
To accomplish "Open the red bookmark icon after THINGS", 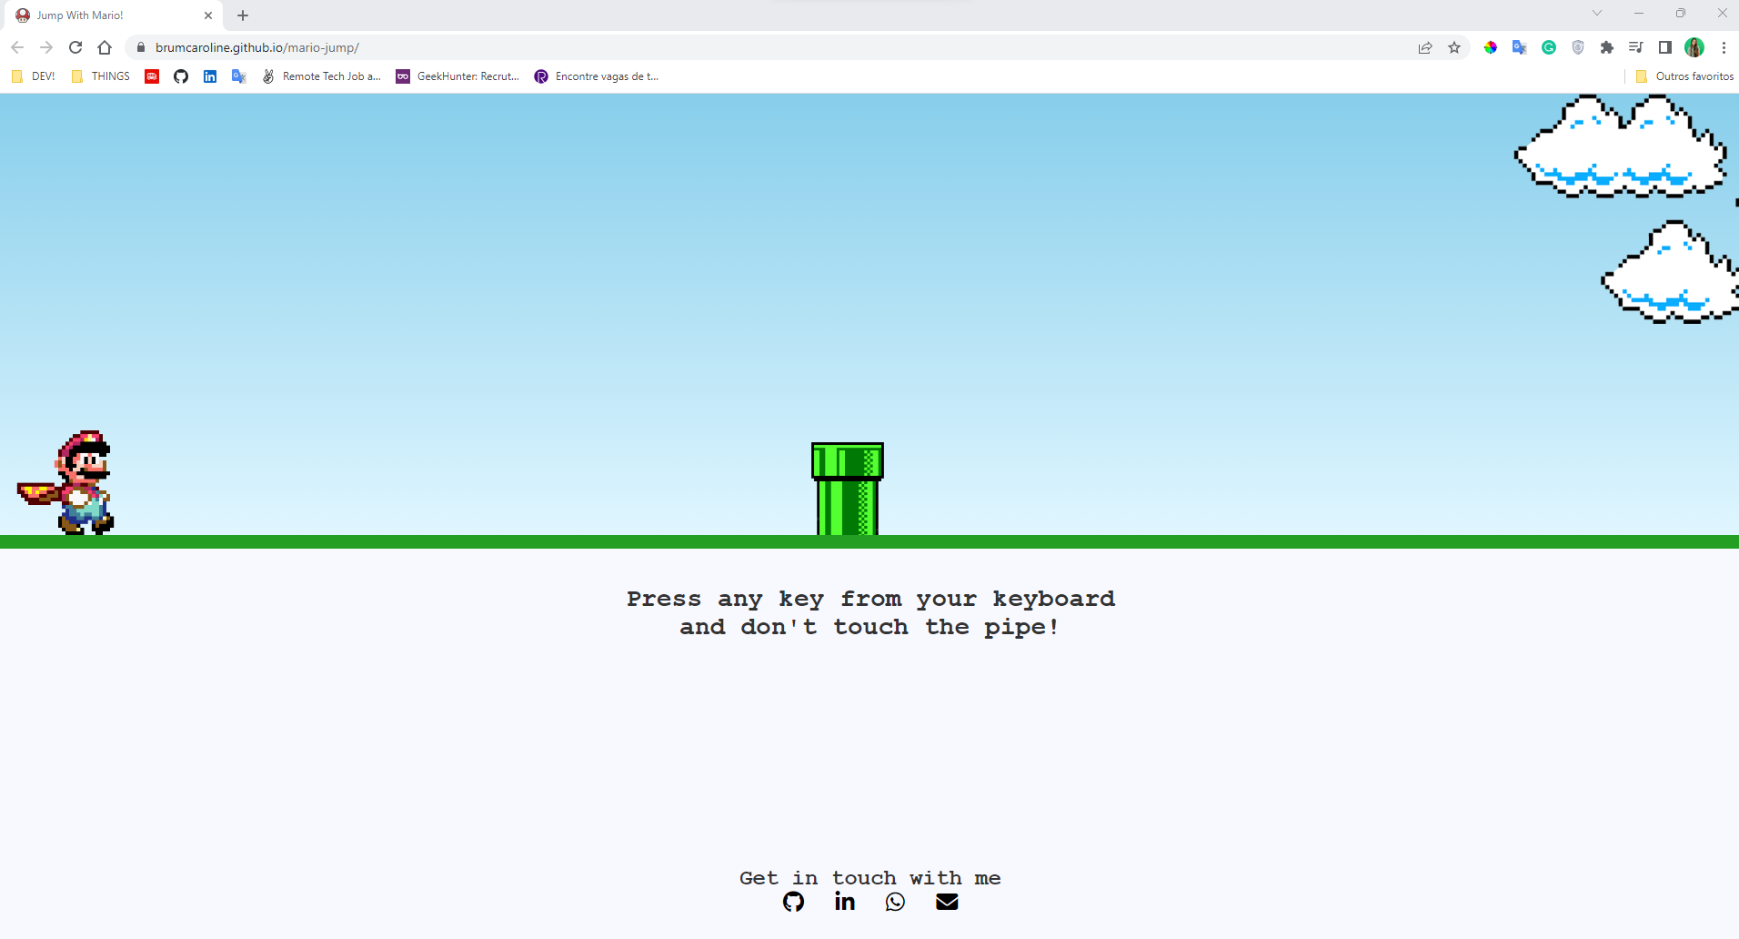I will [x=152, y=76].
